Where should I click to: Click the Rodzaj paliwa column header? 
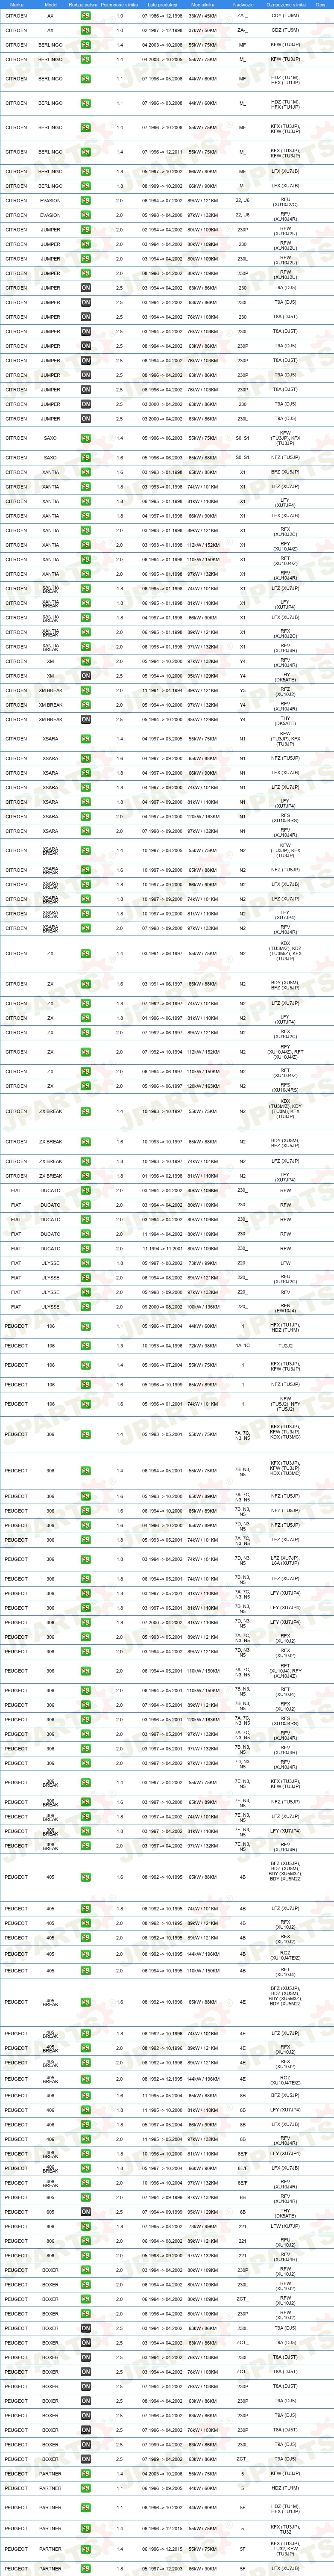click(84, 5)
